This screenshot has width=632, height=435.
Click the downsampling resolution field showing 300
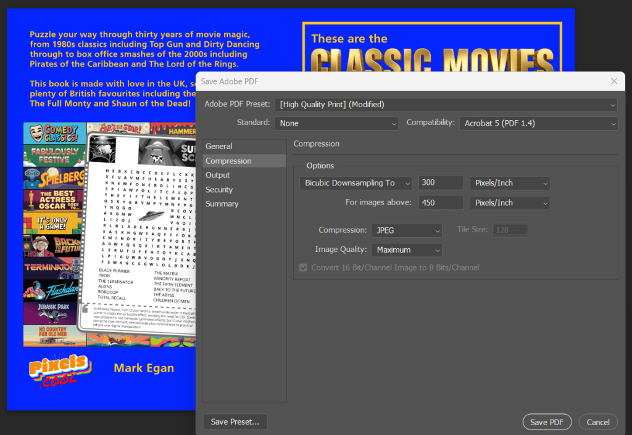441,183
